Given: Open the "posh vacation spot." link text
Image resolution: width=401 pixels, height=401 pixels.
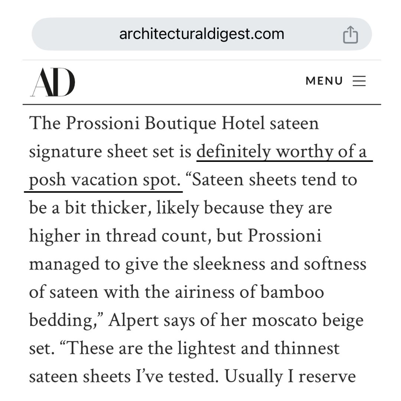Looking at the screenshot, I should [x=105, y=180].
